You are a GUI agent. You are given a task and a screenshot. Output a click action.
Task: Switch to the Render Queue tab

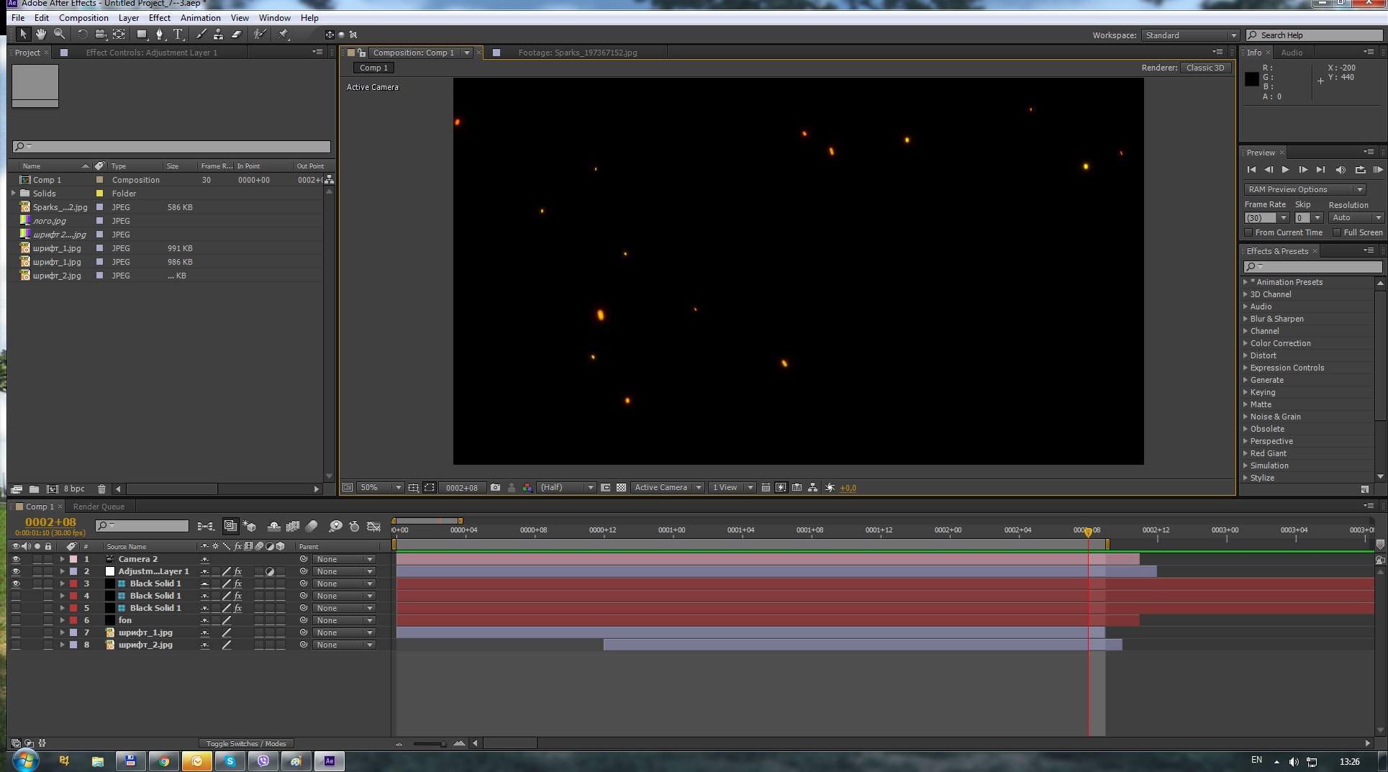click(x=99, y=507)
